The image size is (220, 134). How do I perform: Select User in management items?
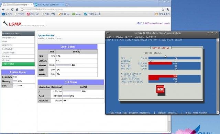[18, 41]
